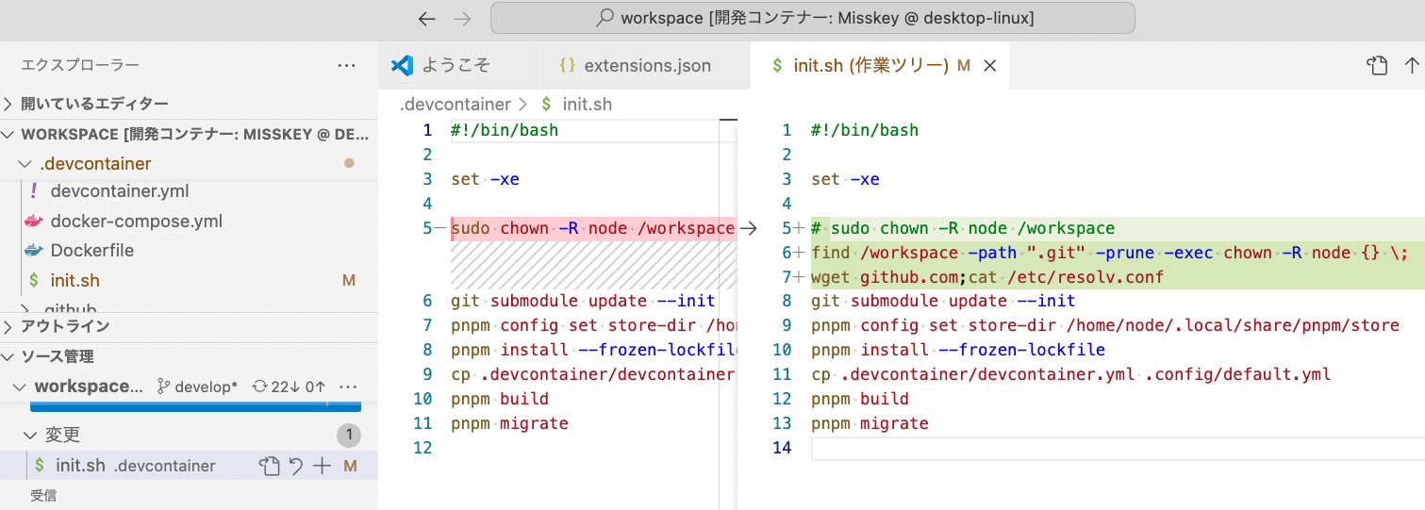
Task: Click set -xe line in right pane
Action: (x=845, y=179)
